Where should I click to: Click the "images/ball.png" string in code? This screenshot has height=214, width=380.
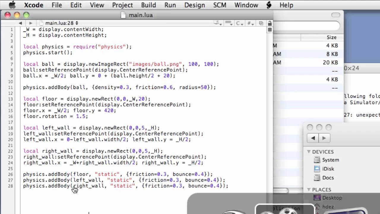[x=156, y=64]
